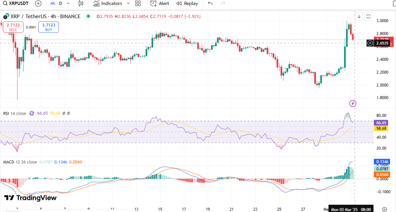Toggle the green market status dot

(x=89, y=16)
